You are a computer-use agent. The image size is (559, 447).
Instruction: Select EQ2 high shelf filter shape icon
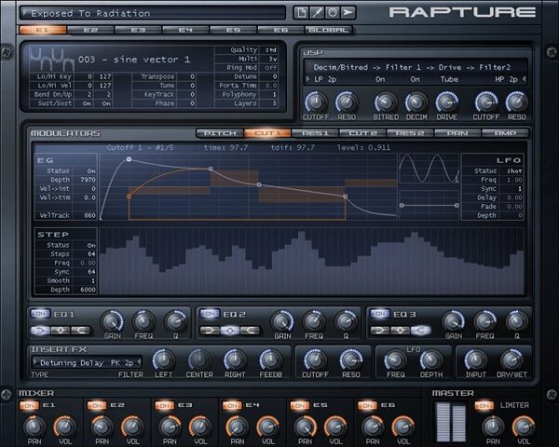pyautogui.click(x=250, y=331)
